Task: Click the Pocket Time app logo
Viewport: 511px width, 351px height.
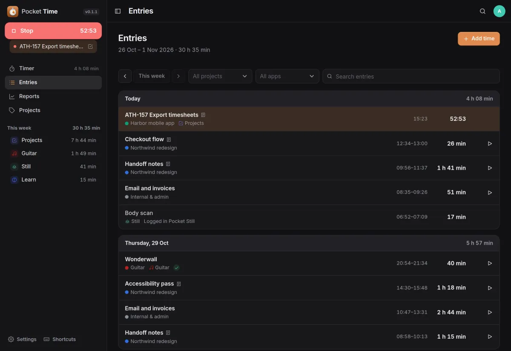Action: [x=13, y=11]
